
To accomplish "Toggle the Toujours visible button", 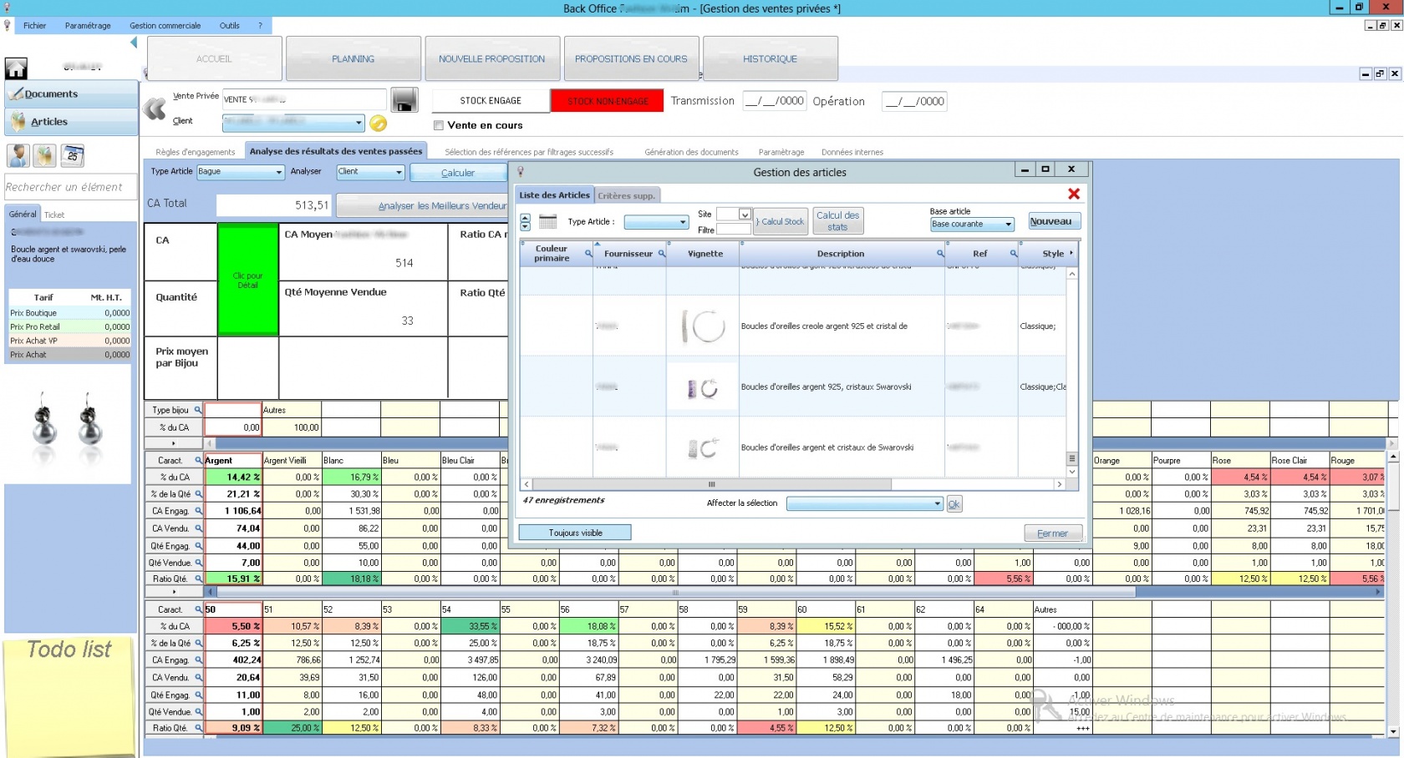I will click(x=575, y=533).
